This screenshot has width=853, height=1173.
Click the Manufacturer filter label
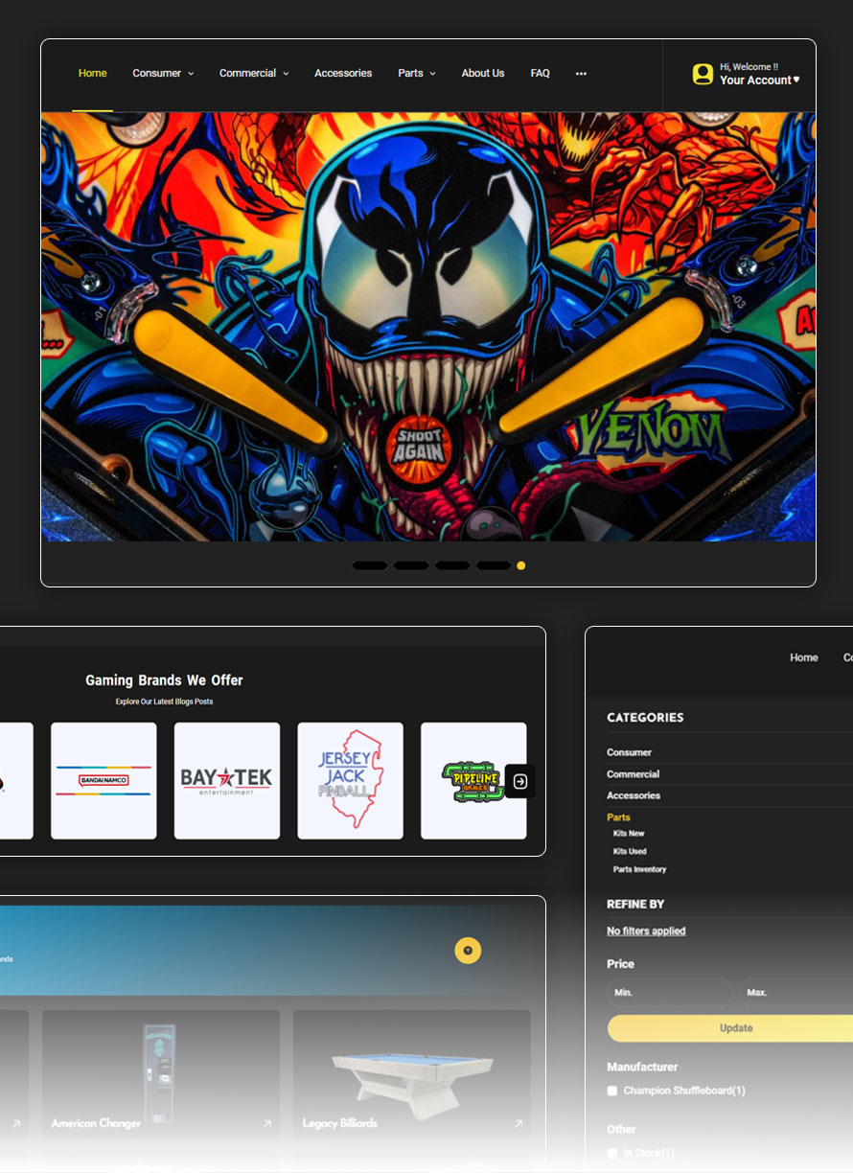[642, 1067]
